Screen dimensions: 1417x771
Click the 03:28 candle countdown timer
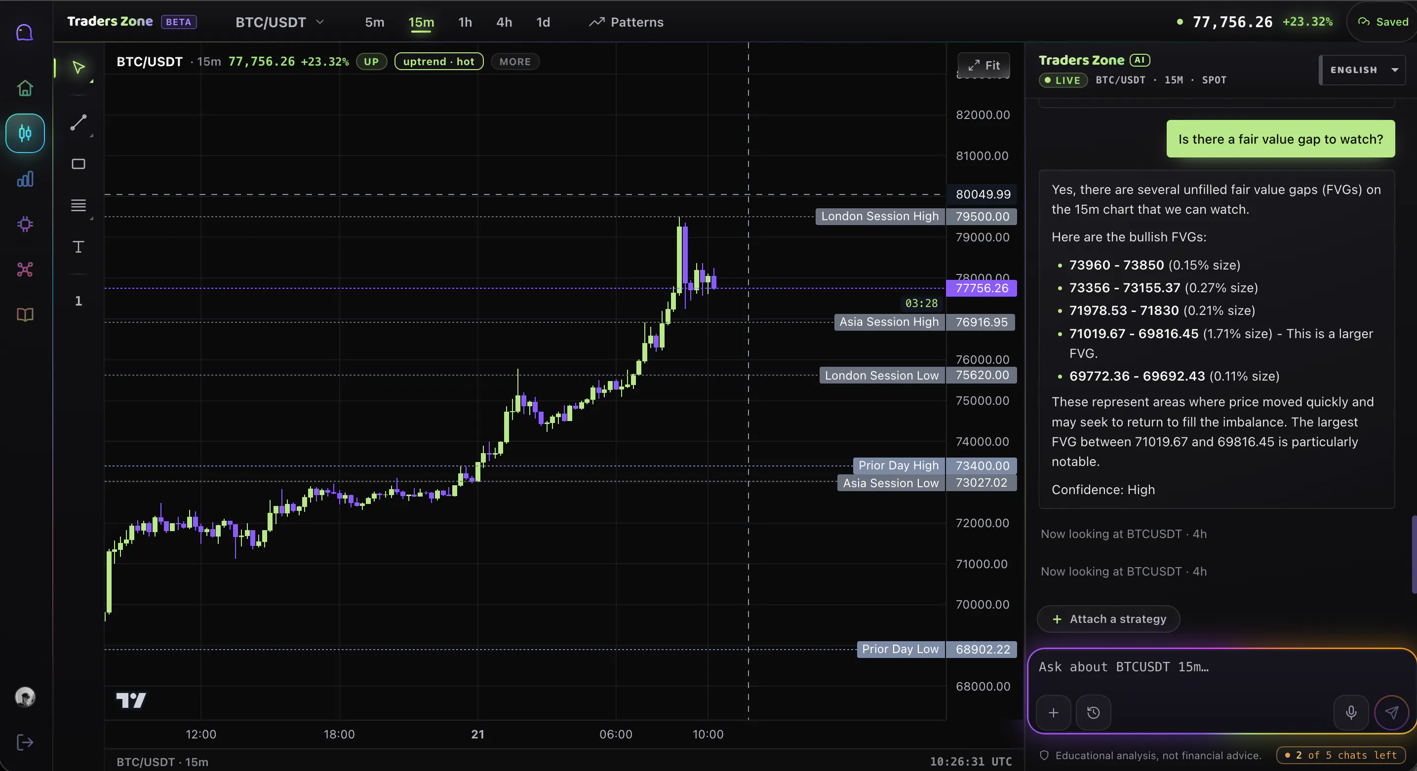pyautogui.click(x=921, y=303)
